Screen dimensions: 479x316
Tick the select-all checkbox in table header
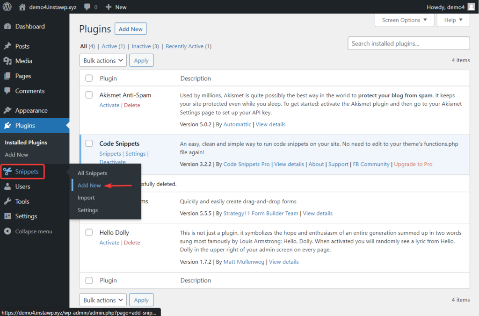coord(89,78)
